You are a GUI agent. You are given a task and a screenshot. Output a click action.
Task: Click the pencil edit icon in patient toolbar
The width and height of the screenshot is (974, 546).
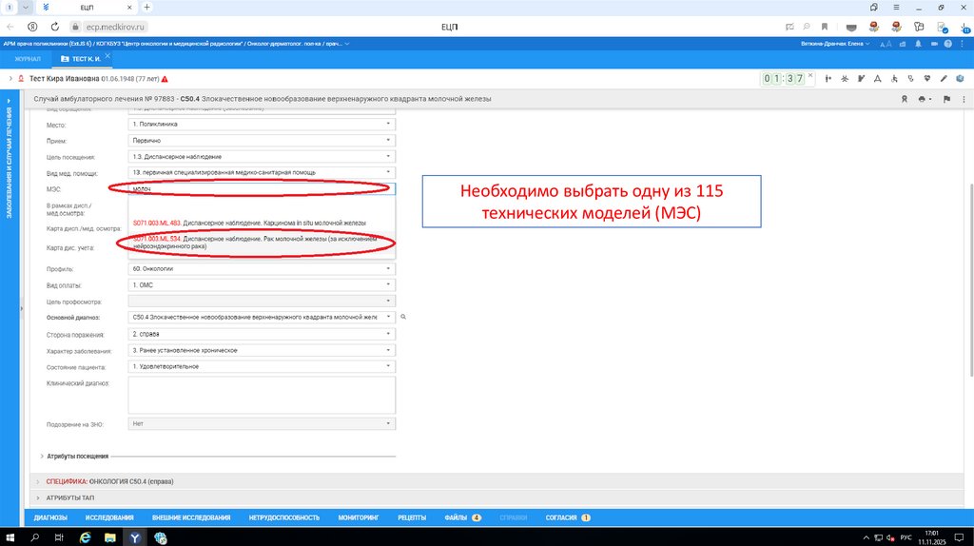[x=944, y=79]
